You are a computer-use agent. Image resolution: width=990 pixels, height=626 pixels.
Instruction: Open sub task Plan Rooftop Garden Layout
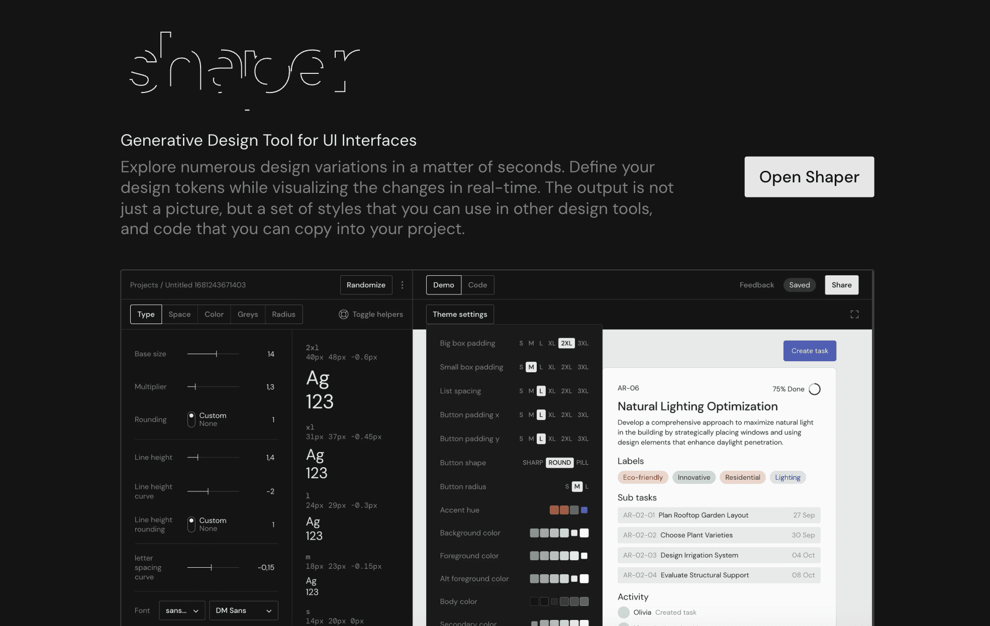[719, 515]
